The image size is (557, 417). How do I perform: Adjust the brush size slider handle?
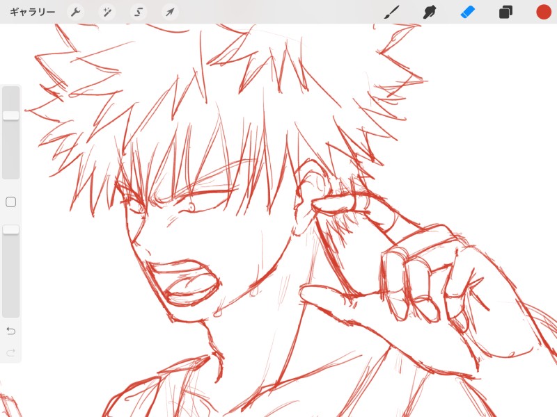(10, 115)
